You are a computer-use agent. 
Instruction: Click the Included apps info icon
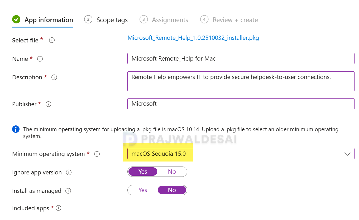(59, 208)
